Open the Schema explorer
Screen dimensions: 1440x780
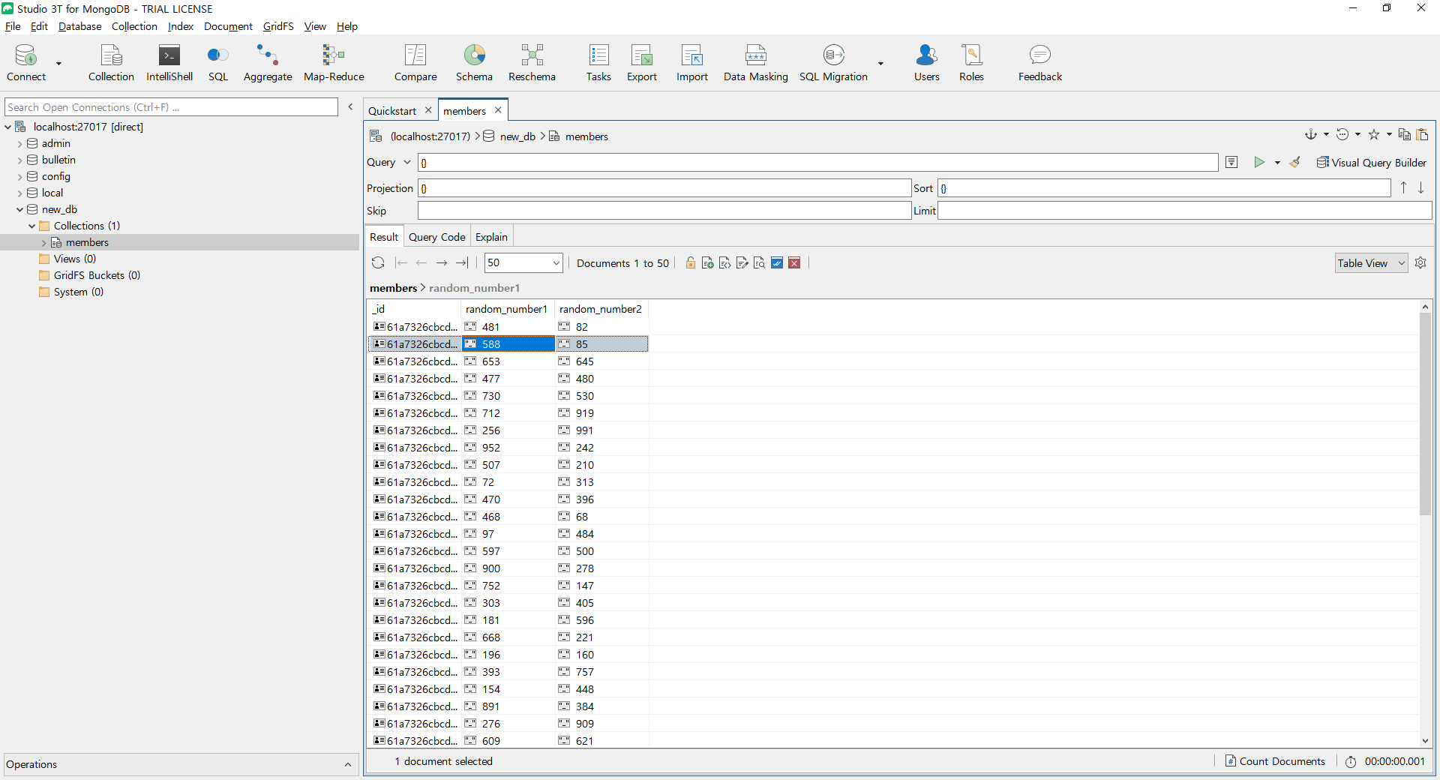point(474,63)
